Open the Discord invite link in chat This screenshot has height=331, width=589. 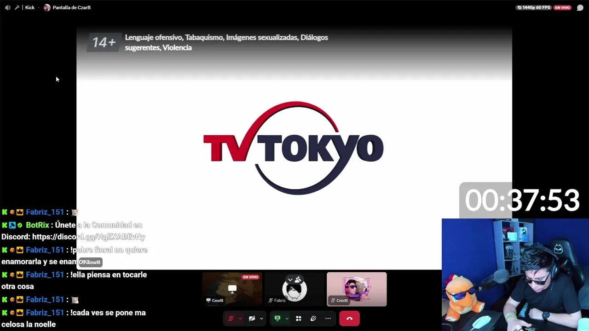click(88, 237)
